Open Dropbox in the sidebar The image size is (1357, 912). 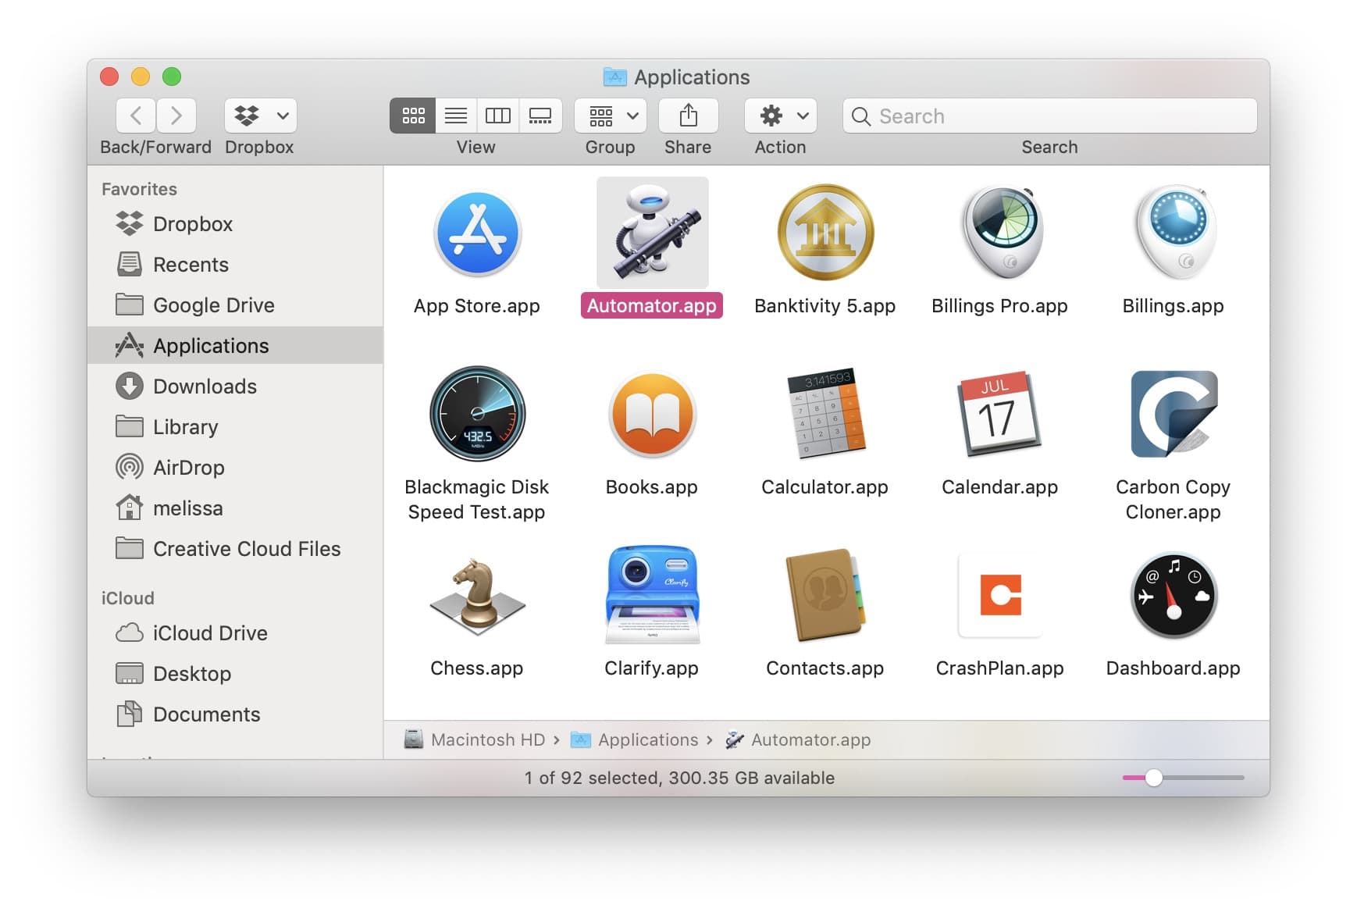235,224
